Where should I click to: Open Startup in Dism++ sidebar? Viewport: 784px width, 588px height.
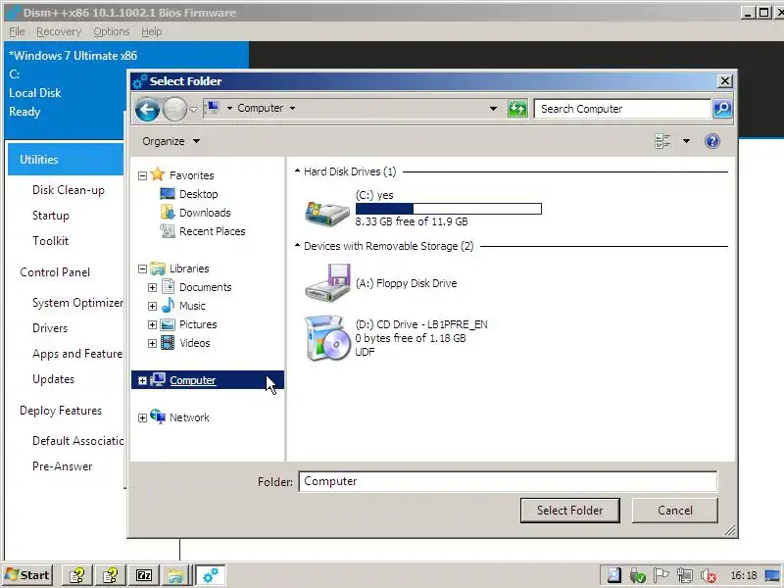click(51, 216)
